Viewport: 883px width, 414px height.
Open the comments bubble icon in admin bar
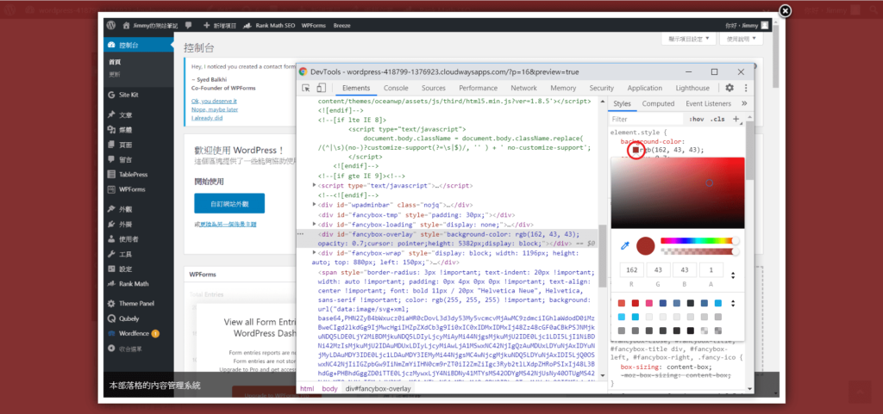(x=189, y=25)
